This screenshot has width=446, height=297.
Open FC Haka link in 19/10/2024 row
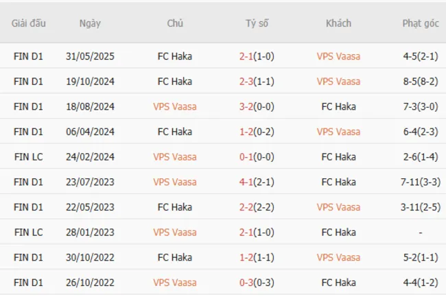(175, 82)
